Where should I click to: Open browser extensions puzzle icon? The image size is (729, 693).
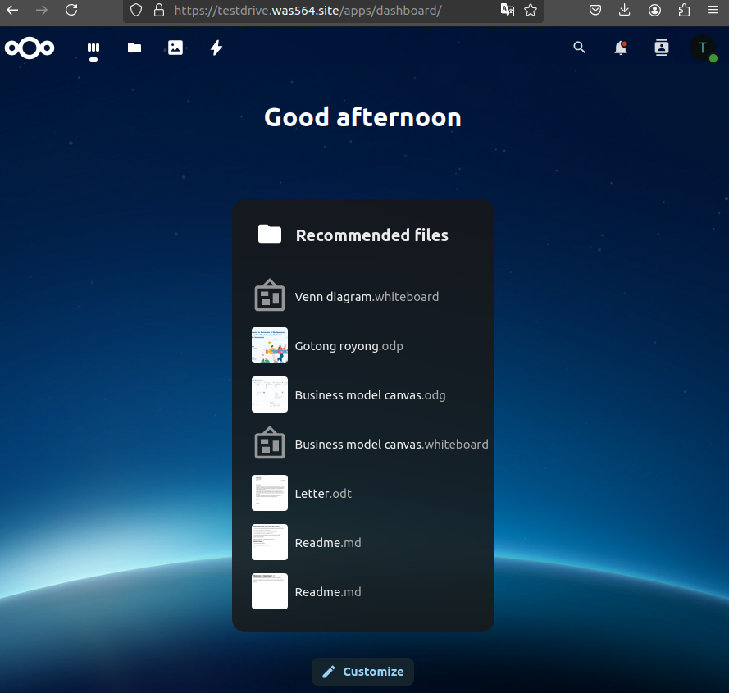click(685, 10)
